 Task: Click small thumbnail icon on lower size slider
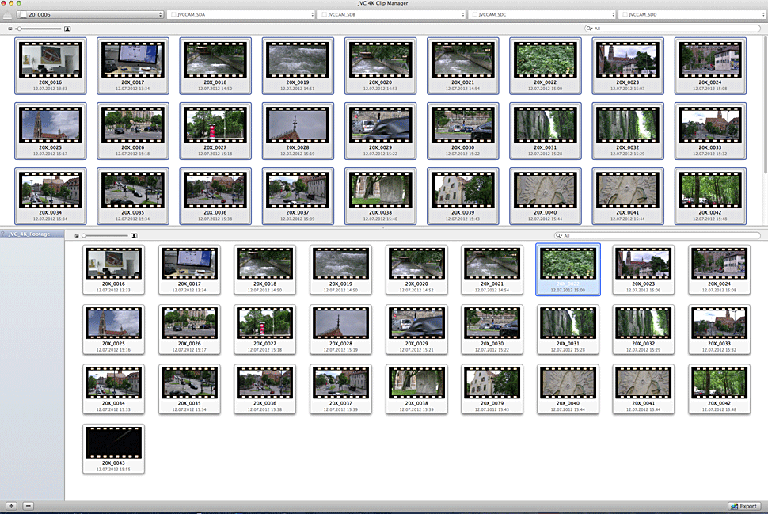pyautogui.click(x=77, y=236)
